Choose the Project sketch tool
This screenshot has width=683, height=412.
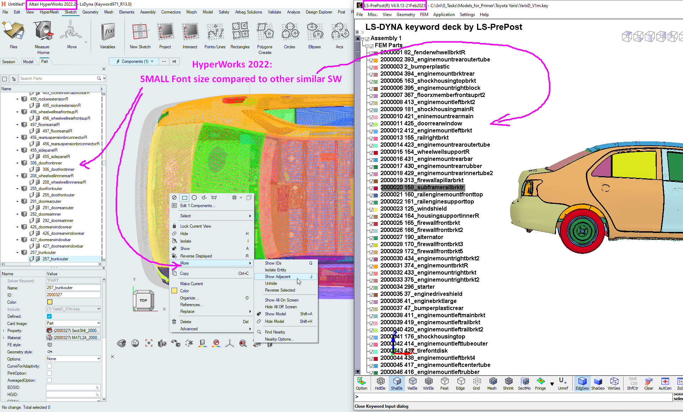point(165,32)
